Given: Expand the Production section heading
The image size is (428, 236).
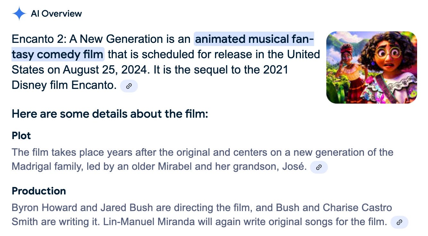Looking at the screenshot, I should click(39, 191).
